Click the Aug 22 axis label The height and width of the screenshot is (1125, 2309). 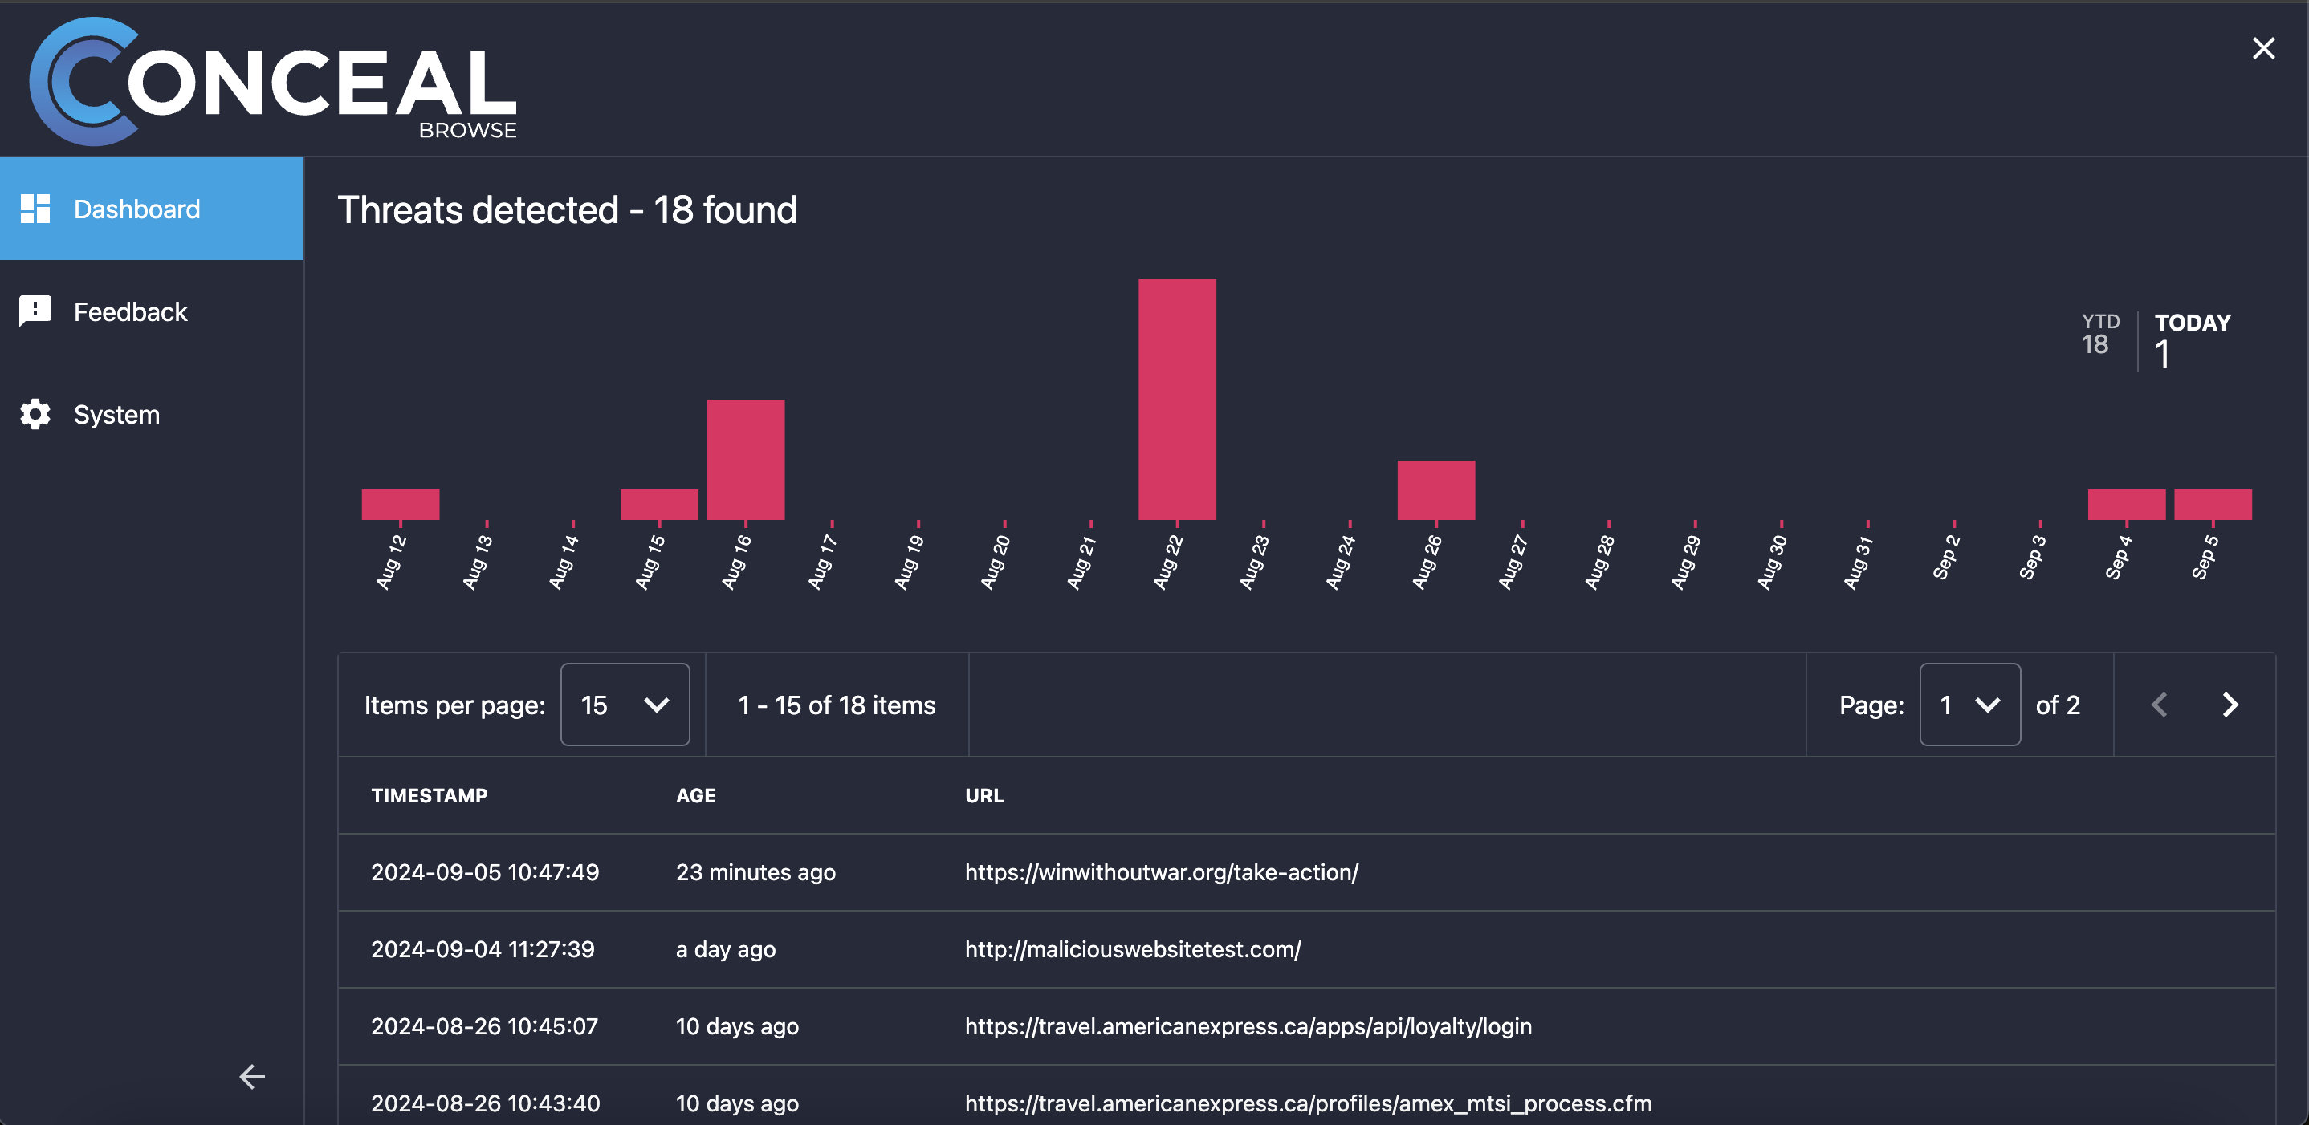coord(1168,562)
